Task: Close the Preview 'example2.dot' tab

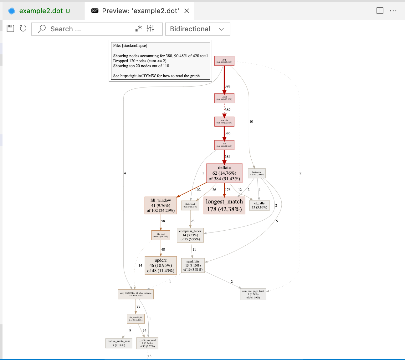Action: (187, 11)
